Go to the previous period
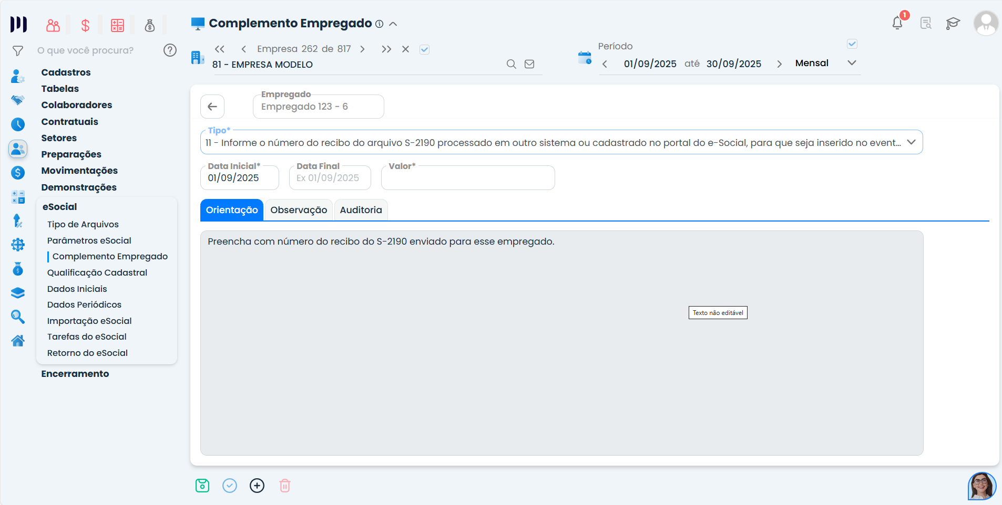This screenshot has width=1002, height=505. coord(605,64)
